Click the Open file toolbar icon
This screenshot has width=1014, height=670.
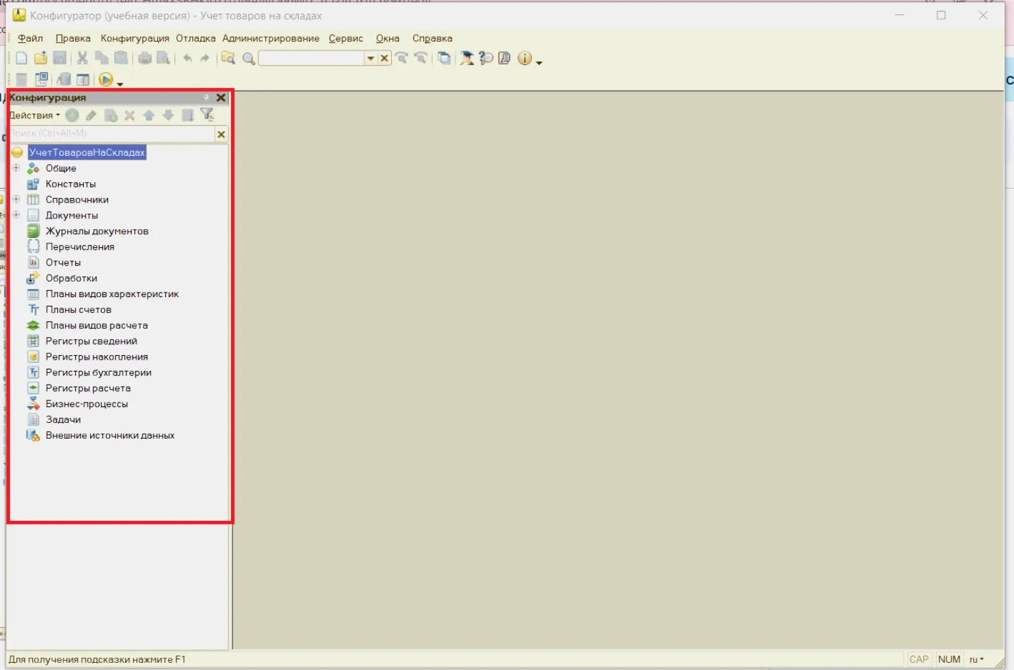coord(40,59)
